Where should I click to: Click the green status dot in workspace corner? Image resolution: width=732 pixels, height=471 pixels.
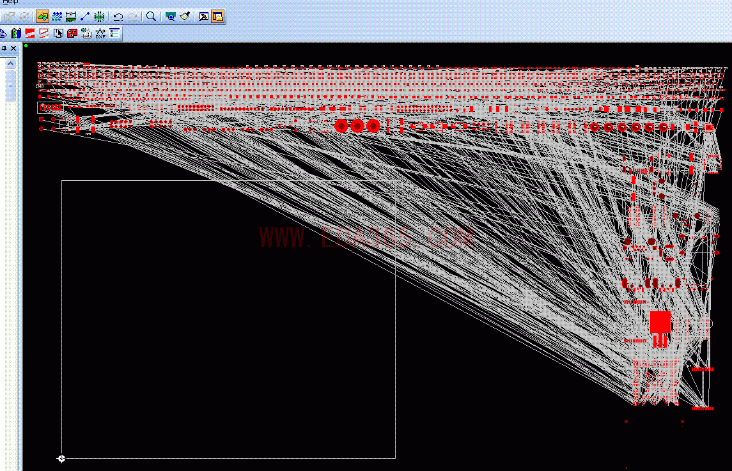(x=26, y=46)
